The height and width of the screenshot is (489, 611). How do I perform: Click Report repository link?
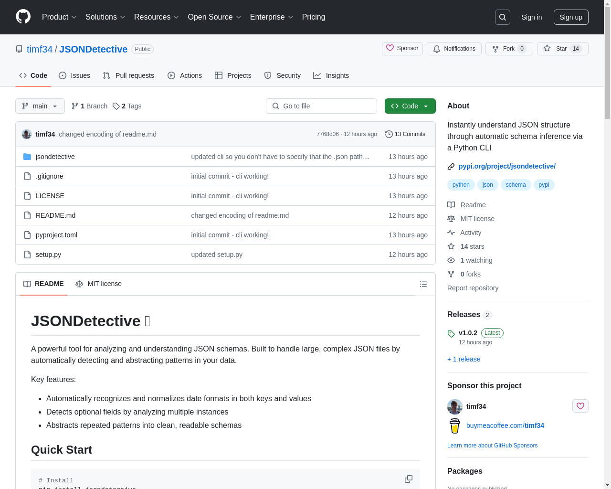473,288
